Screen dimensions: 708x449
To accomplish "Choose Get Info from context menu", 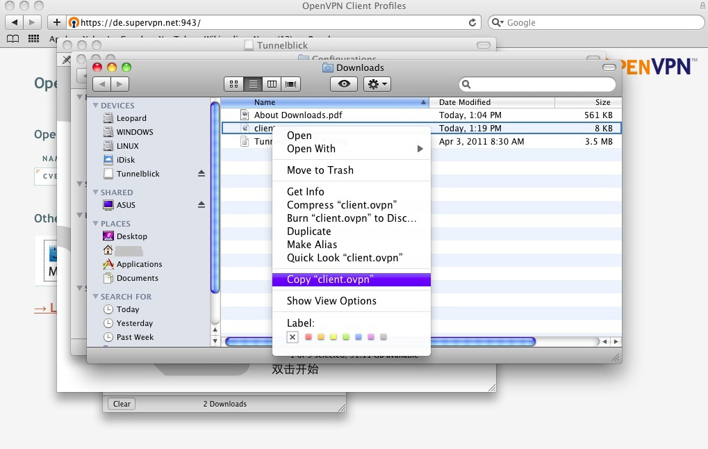I will [x=352, y=192].
